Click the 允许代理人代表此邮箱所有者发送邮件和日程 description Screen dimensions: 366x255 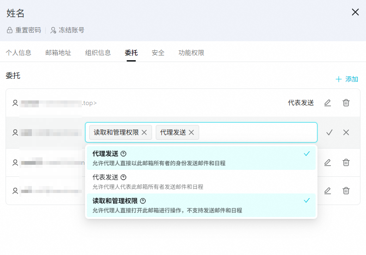(x=148, y=187)
